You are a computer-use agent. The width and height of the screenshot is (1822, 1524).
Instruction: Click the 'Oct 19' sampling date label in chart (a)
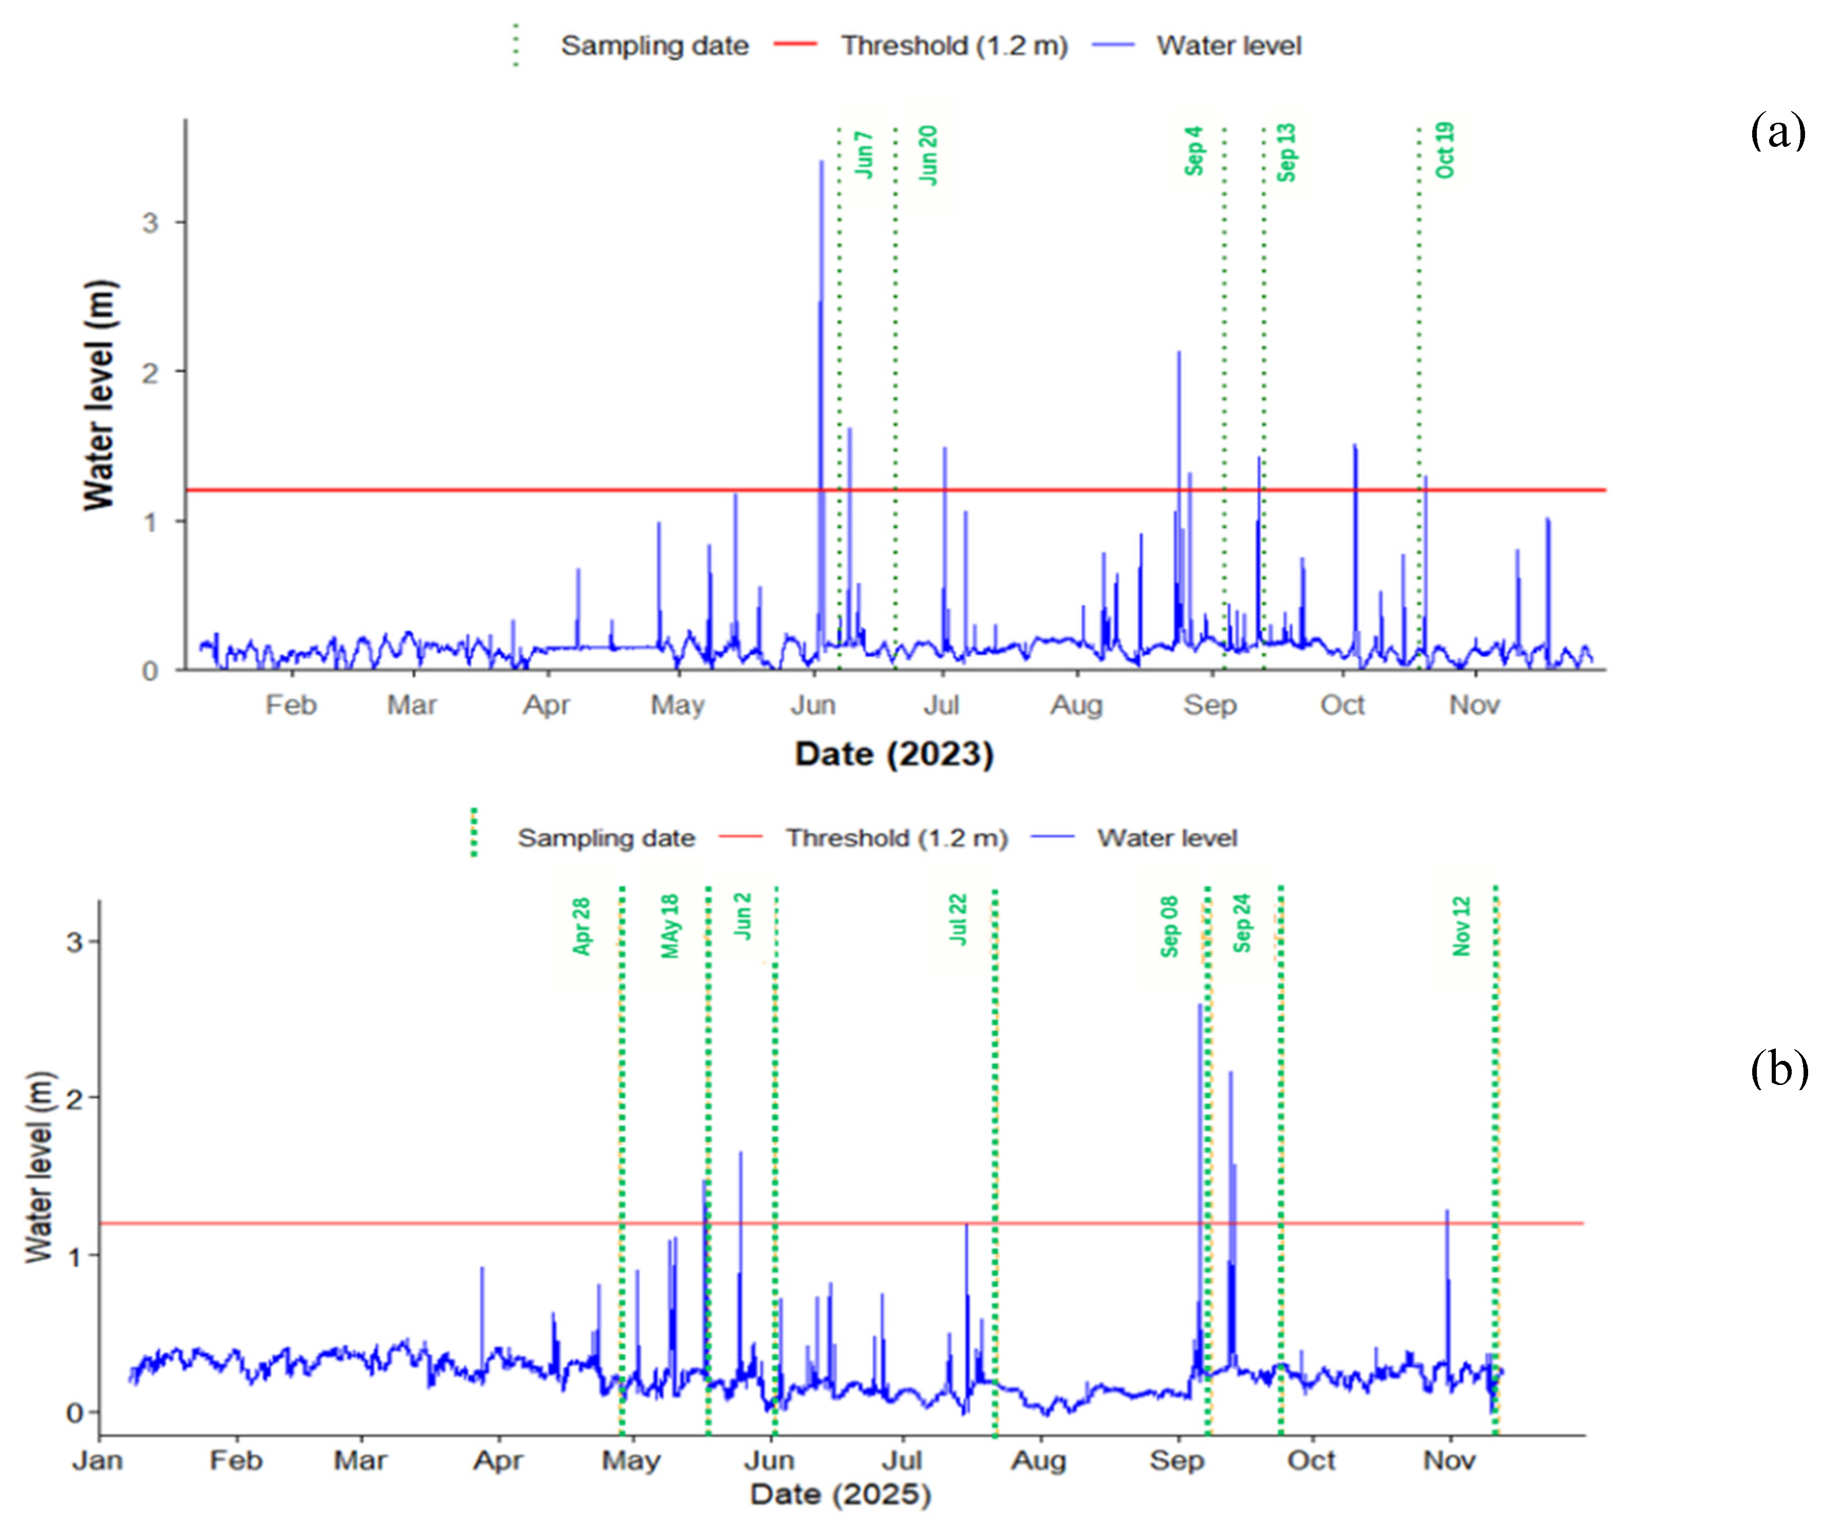[1445, 150]
